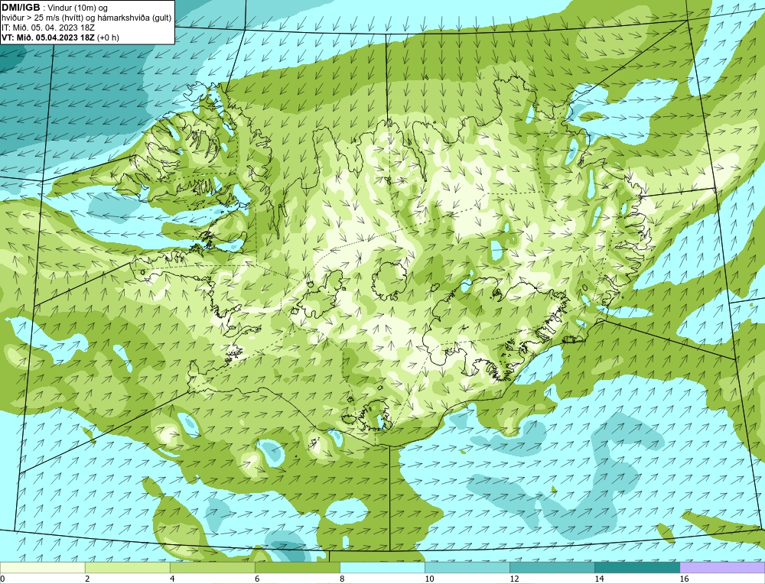Click the purple swatch above 16 m/s
The width and height of the screenshot is (765, 584).
tap(722, 567)
